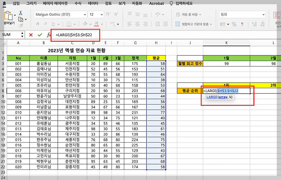Click the text orientation icon

(x=158, y=14)
